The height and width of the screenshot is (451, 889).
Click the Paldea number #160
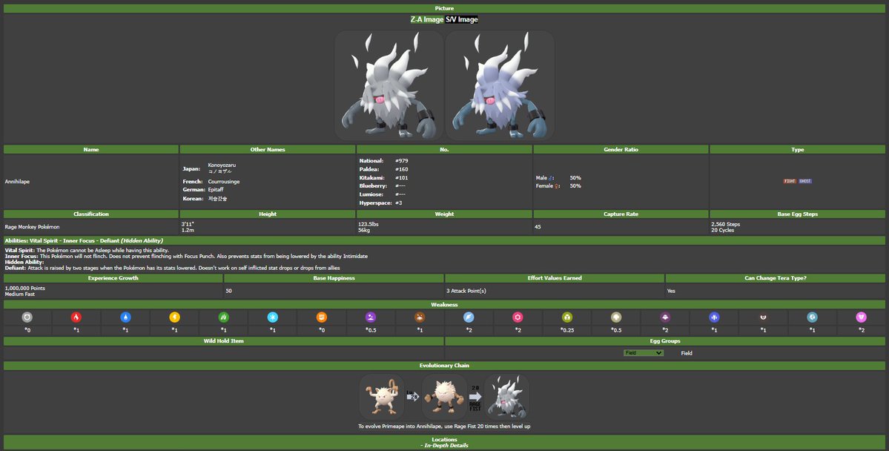tap(401, 169)
